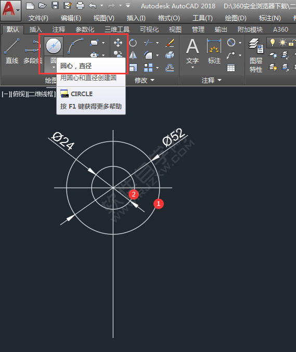Image resolution: width=296 pixels, height=352 pixels.
Task: Toggle the layer on/off lightbulb icon
Action: coord(273,43)
